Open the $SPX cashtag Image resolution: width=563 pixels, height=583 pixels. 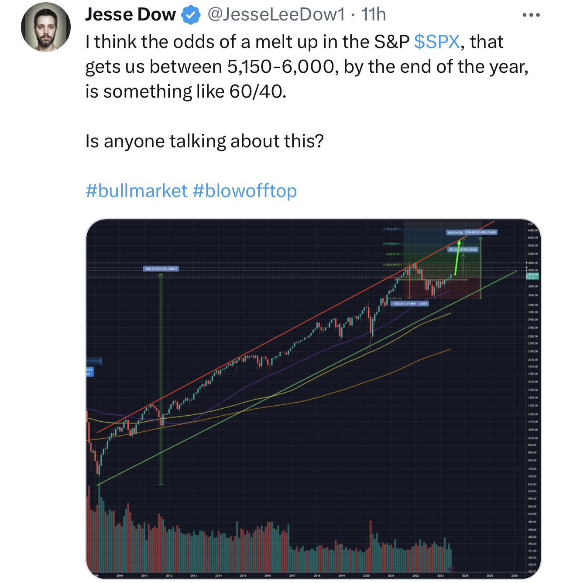[x=436, y=42]
